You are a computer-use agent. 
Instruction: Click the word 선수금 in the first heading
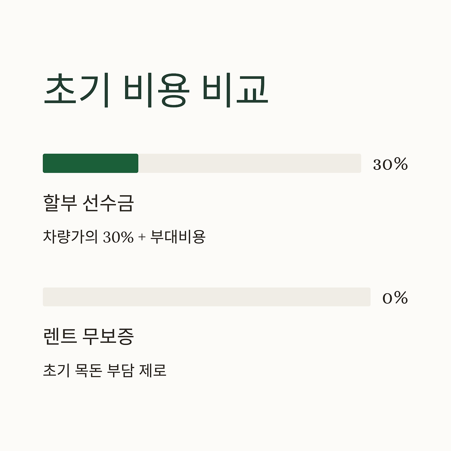pyautogui.click(x=109, y=203)
